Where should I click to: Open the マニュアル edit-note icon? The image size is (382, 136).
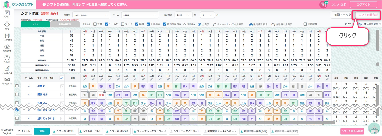point(7,69)
